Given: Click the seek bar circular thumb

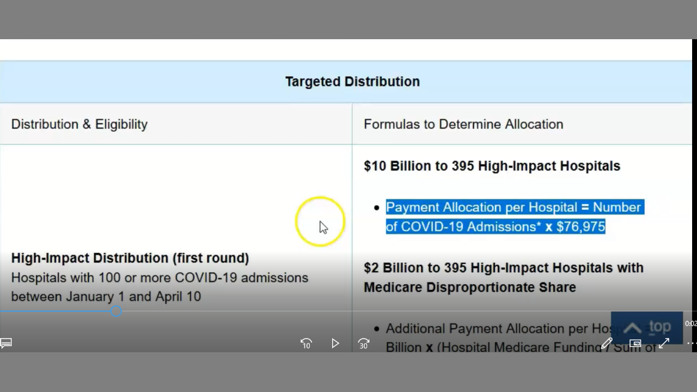Looking at the screenshot, I should tap(116, 311).
